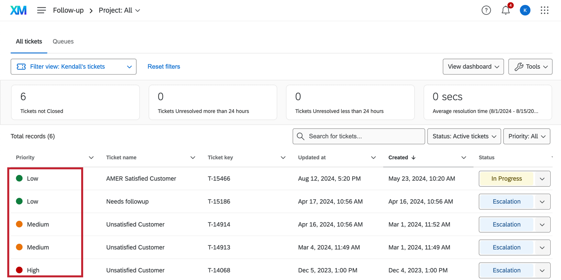Viewport: 561px width, 280px height.
Task: Open the notifications bell
Action: (x=506, y=10)
